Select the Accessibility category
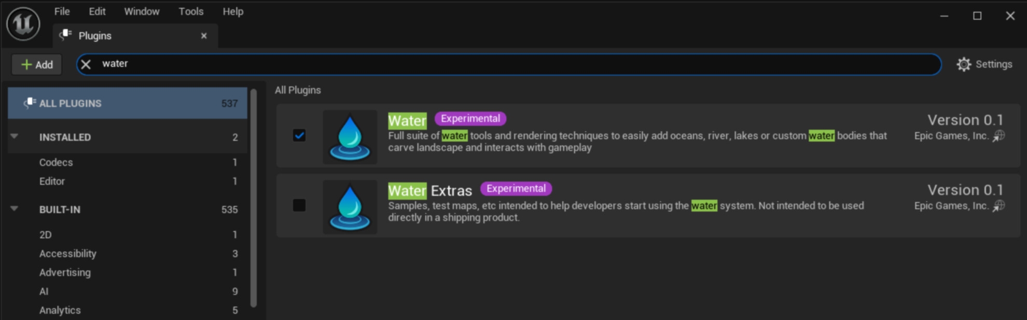Screen dimensions: 1027x320 [x=68, y=254]
